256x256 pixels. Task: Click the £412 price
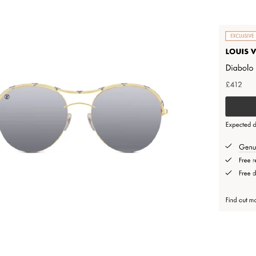coord(234,84)
